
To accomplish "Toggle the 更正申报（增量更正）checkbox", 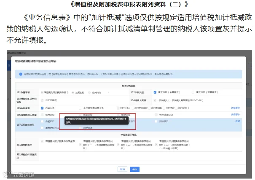I will 193,92.
